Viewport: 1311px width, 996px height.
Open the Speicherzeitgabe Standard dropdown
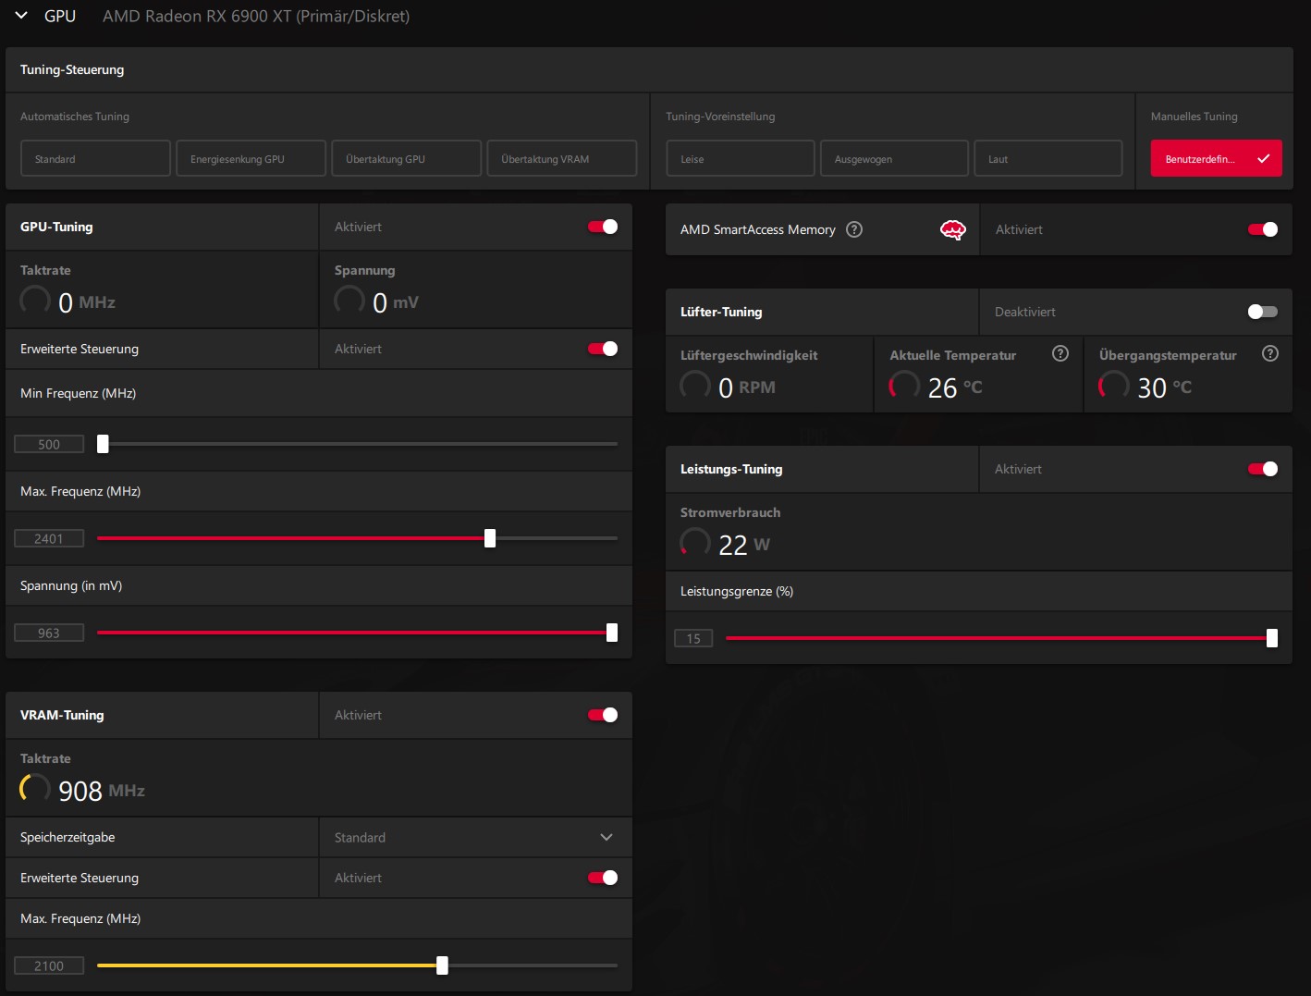475,837
